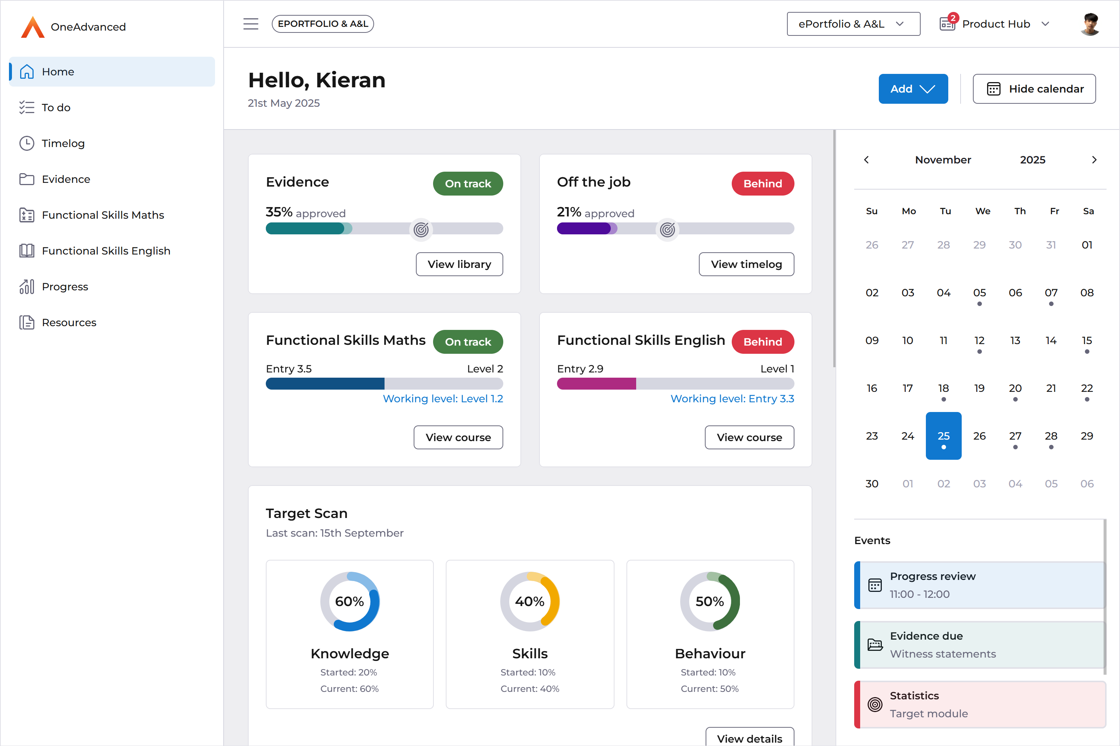Go to previous month in calendar

click(866, 160)
